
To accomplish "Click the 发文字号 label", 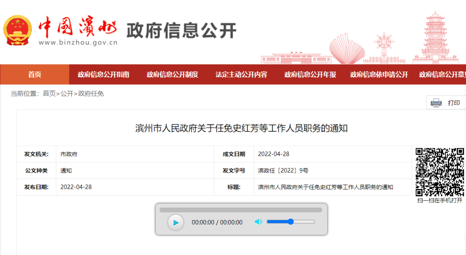I will 234,170.
